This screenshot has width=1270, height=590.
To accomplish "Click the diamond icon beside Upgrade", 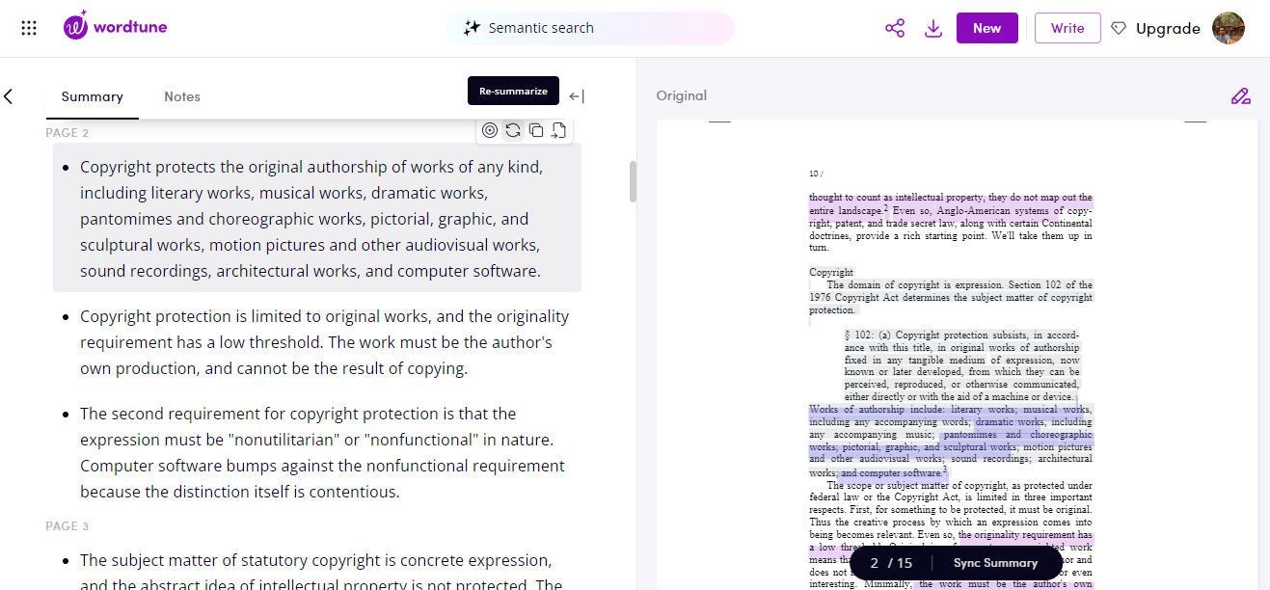I will click(x=1119, y=28).
